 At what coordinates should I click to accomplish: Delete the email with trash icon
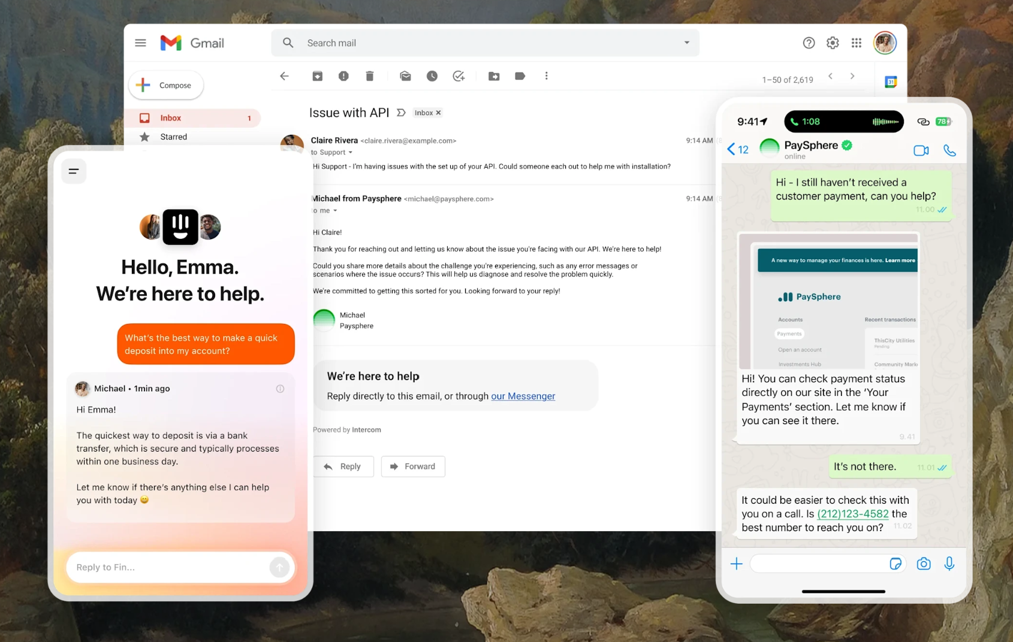(x=370, y=76)
